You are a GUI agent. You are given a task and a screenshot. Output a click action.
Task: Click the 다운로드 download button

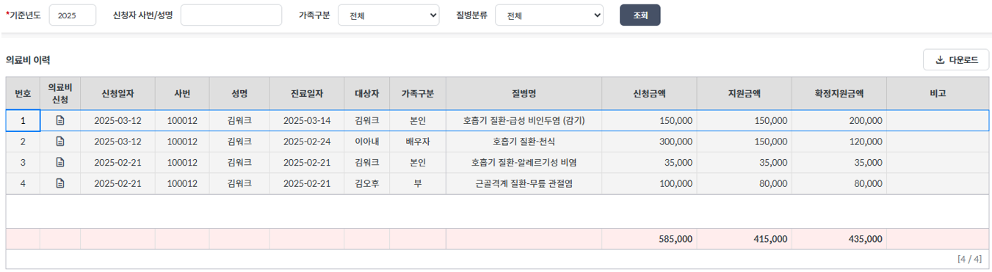(956, 60)
